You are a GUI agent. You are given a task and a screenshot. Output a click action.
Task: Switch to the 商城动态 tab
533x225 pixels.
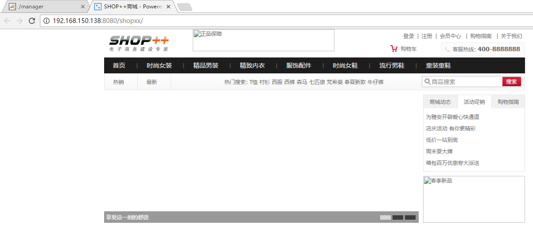[440, 102]
